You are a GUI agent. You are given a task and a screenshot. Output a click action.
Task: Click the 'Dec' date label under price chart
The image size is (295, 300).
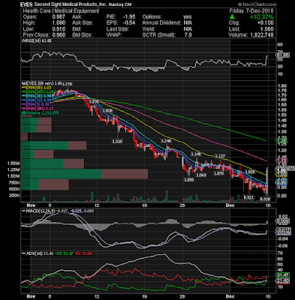(230, 205)
